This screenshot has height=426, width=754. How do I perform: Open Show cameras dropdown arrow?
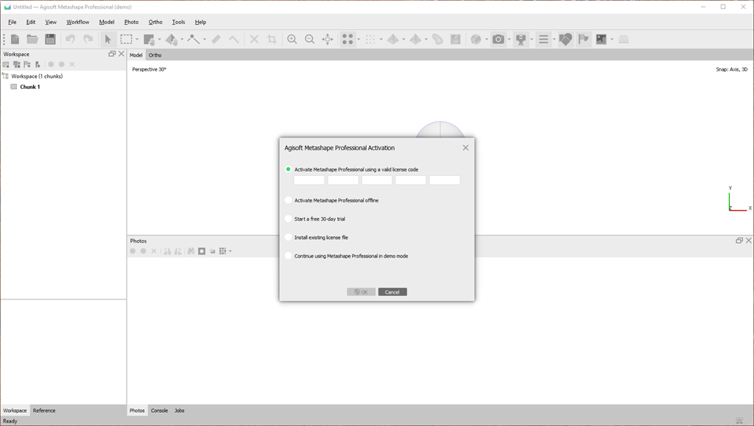click(510, 40)
